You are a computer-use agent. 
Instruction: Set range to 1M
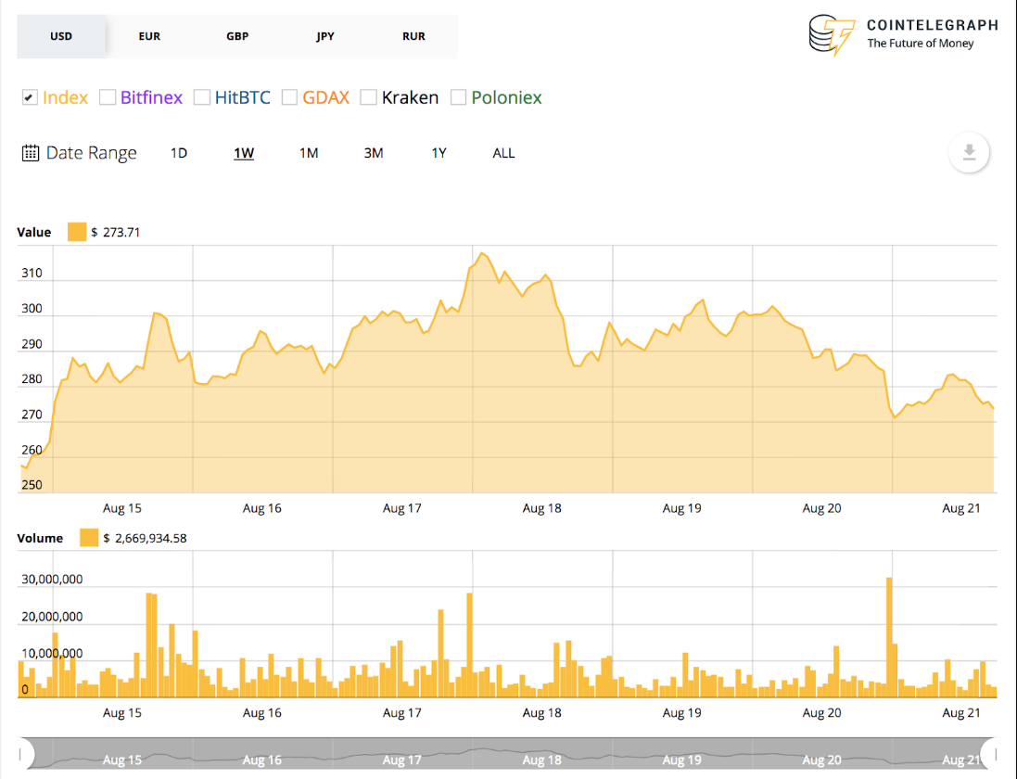(x=309, y=153)
